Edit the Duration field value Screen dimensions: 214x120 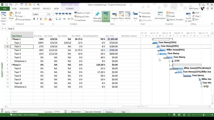59,112
